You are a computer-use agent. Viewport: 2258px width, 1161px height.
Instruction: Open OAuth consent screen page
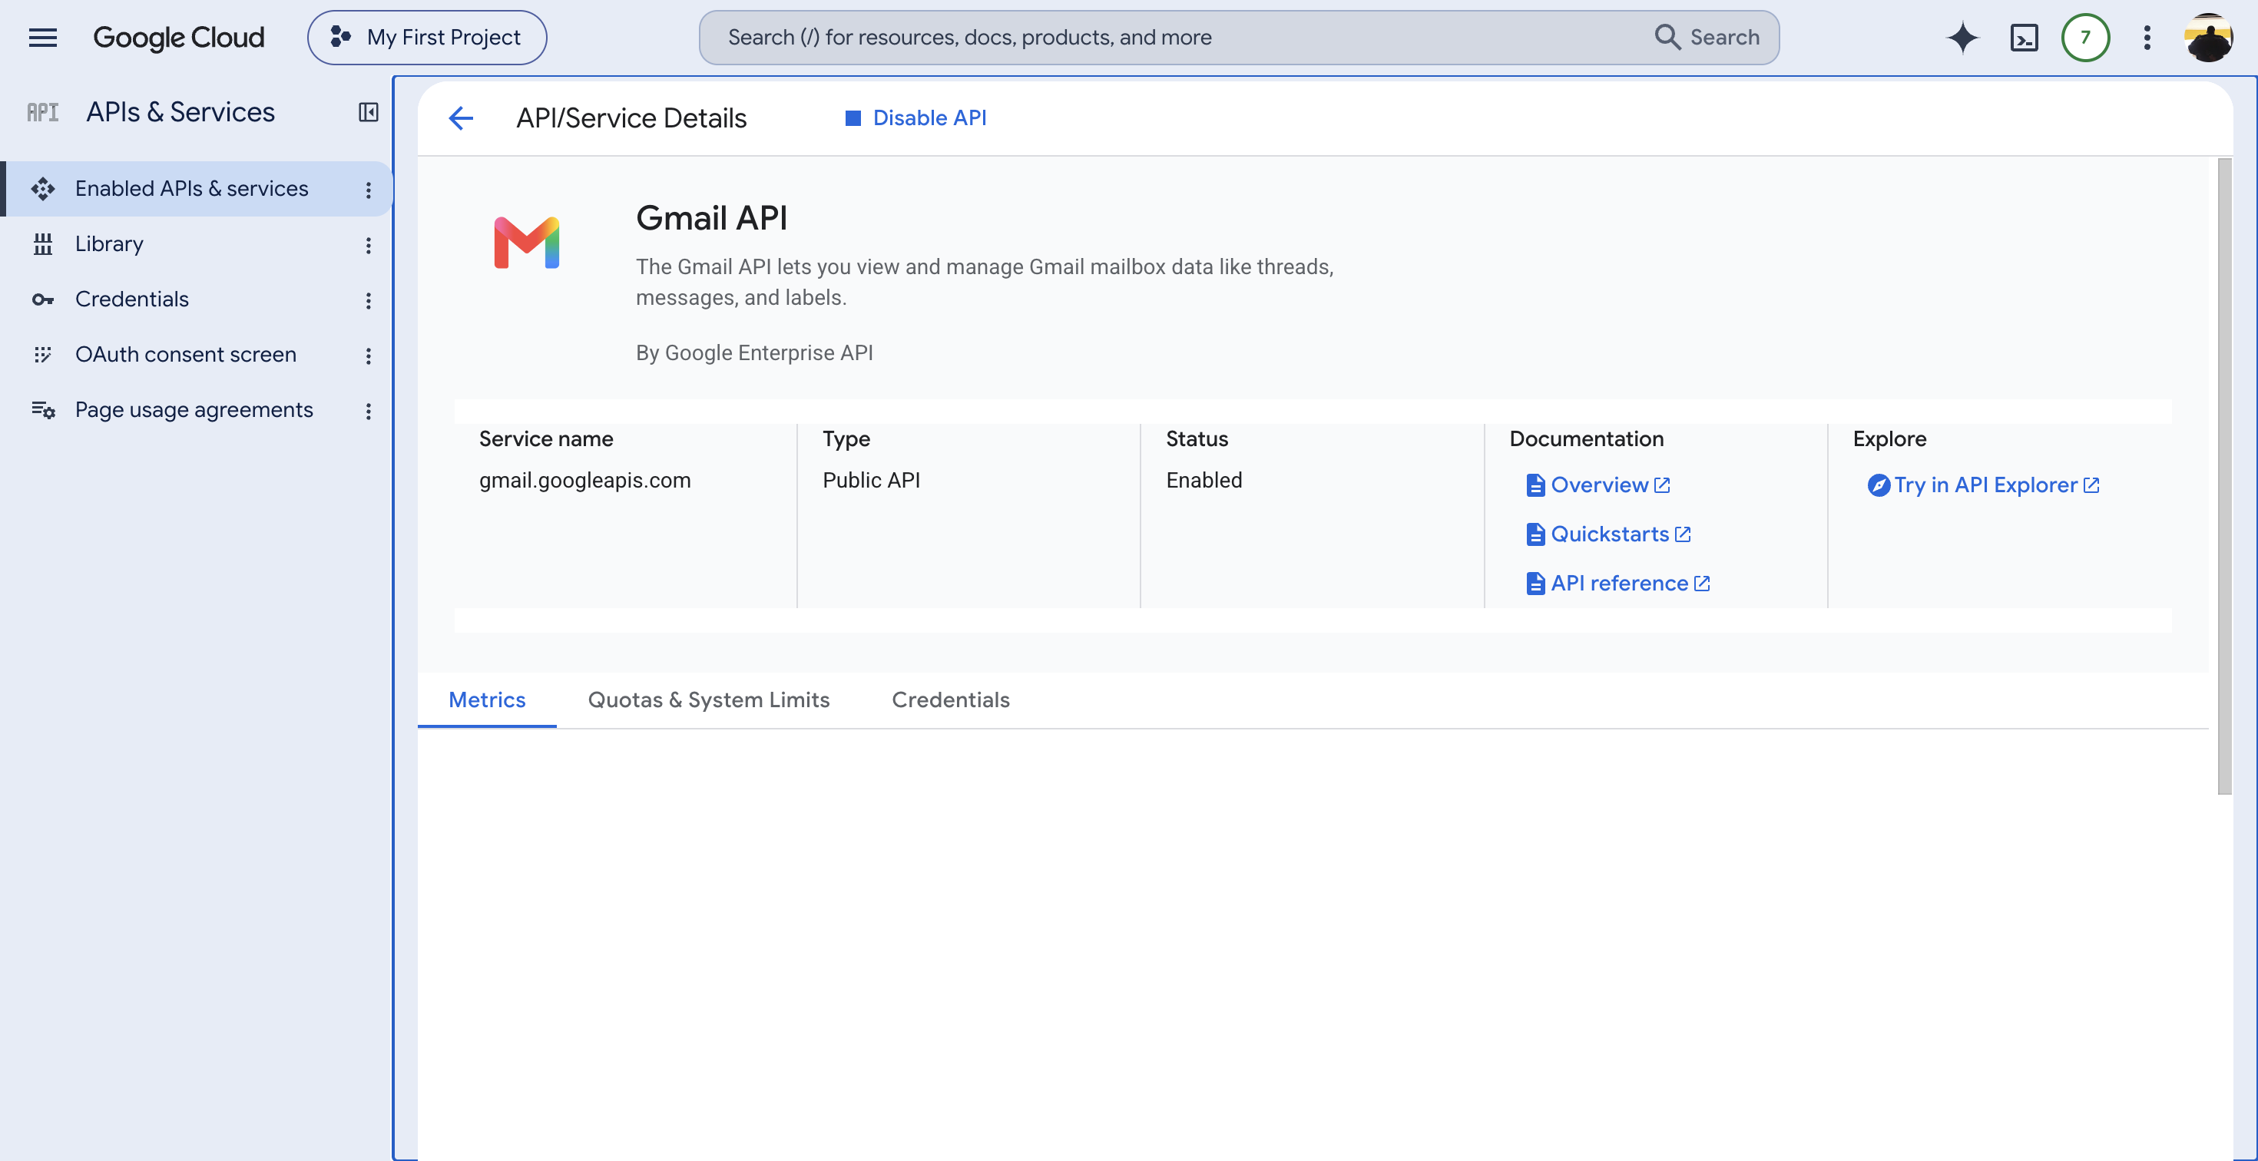click(x=186, y=354)
